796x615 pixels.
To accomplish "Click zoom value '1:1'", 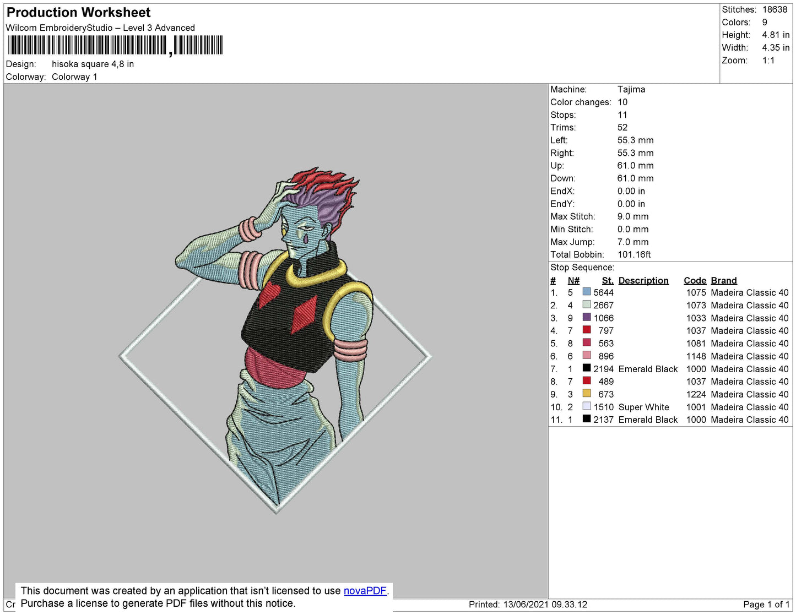I will [x=768, y=61].
